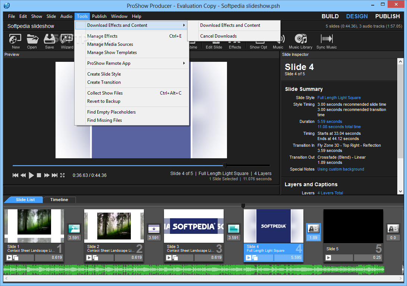Viewport: 407px width, 286px height.
Task: Click the Slide 3 Softpedia thumbnail
Action: [x=194, y=226]
